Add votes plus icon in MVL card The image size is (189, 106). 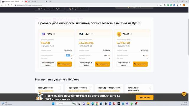point(109,55)
